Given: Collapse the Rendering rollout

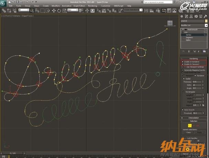Looking at the screenshot, I should pyautogui.click(x=194, y=59).
